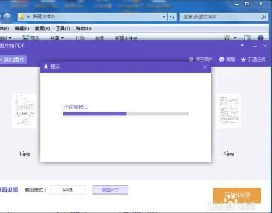Select 原图尺寸 output format option
The height and width of the screenshot is (213, 272).
[x=111, y=190]
